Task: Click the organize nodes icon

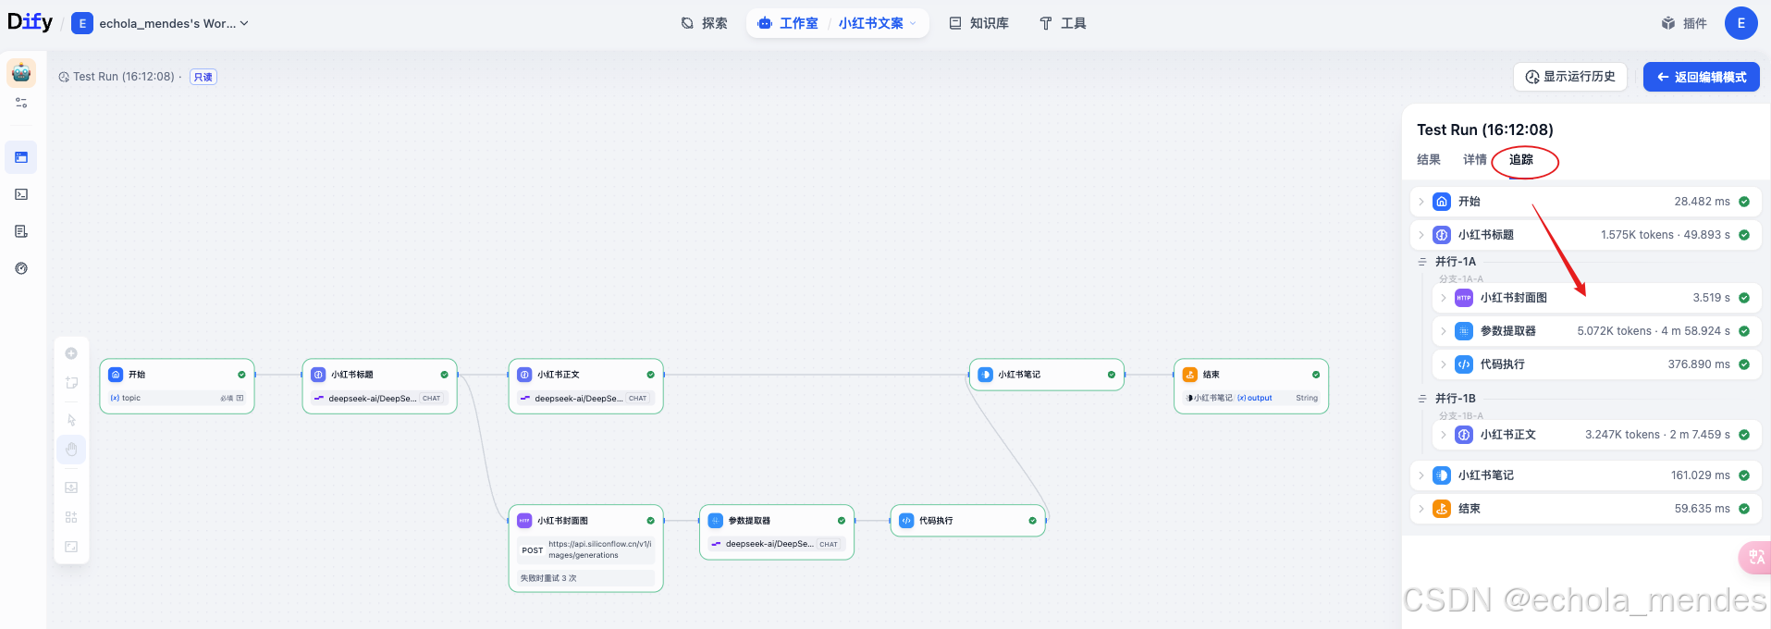Action: tap(71, 517)
